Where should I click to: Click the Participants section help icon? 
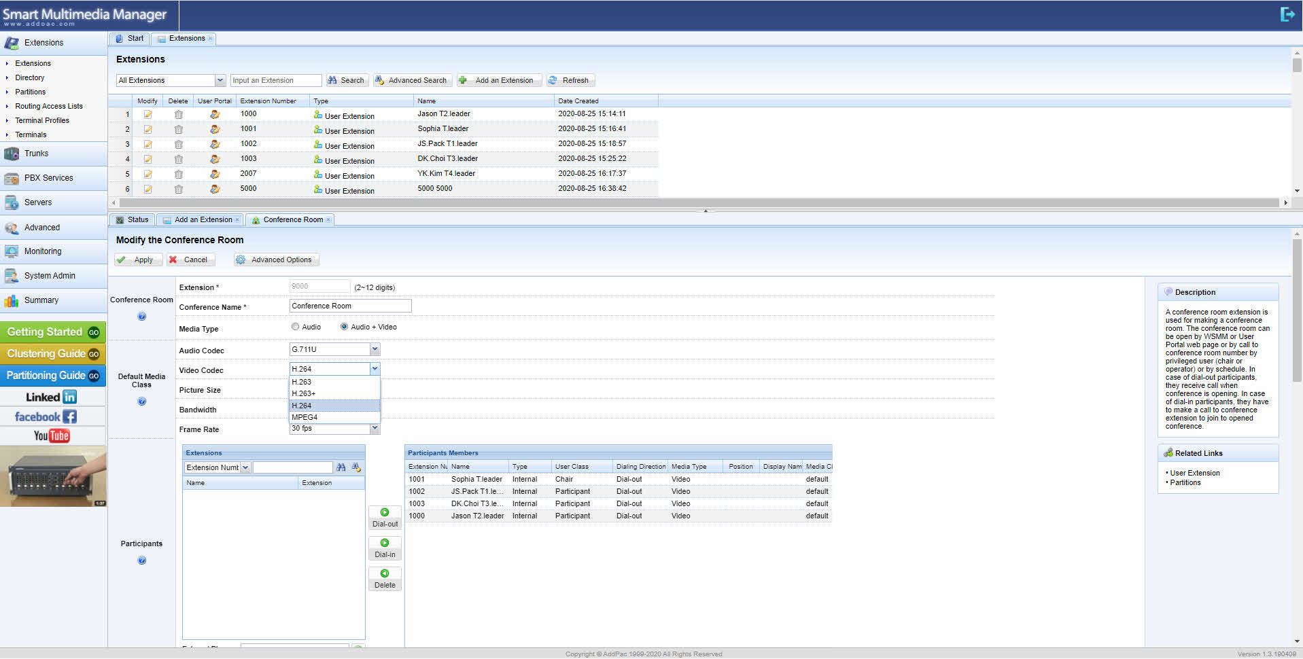pos(141,560)
